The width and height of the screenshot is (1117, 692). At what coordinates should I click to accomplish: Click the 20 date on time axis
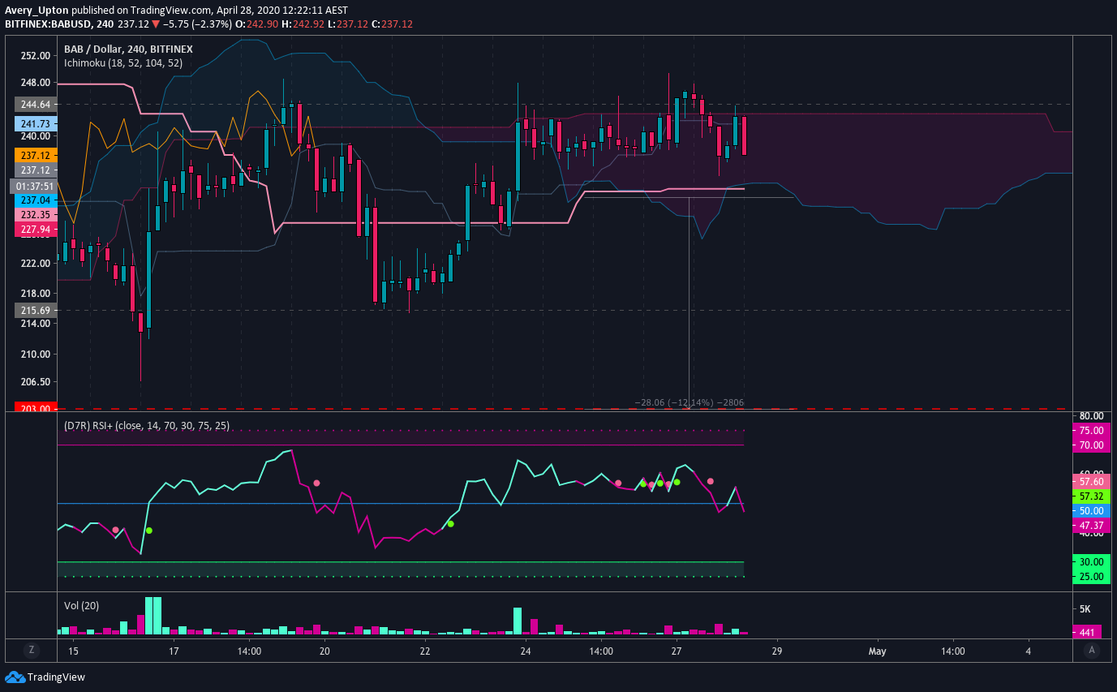324,651
